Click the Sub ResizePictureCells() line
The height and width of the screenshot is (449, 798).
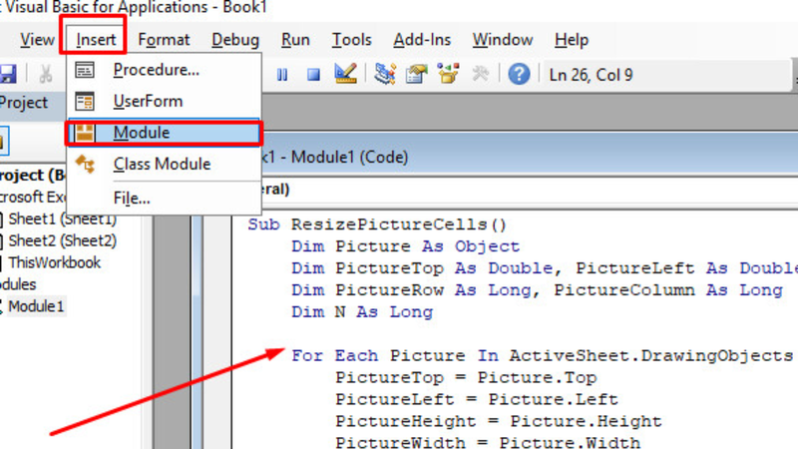coord(377,224)
